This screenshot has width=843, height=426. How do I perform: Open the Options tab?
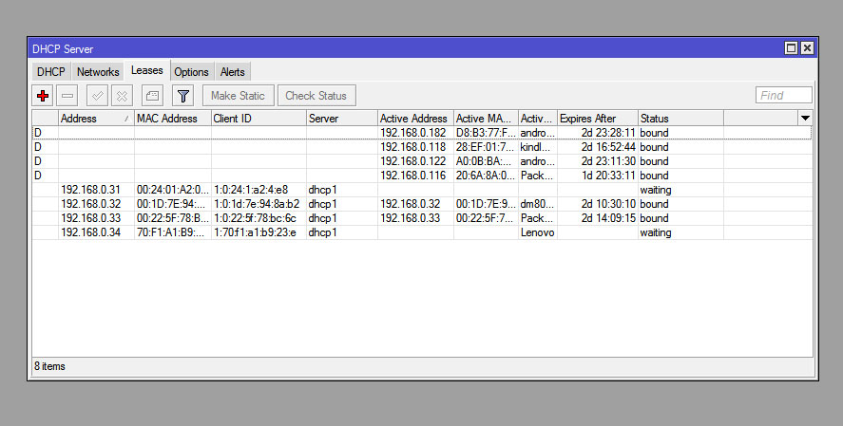point(191,72)
